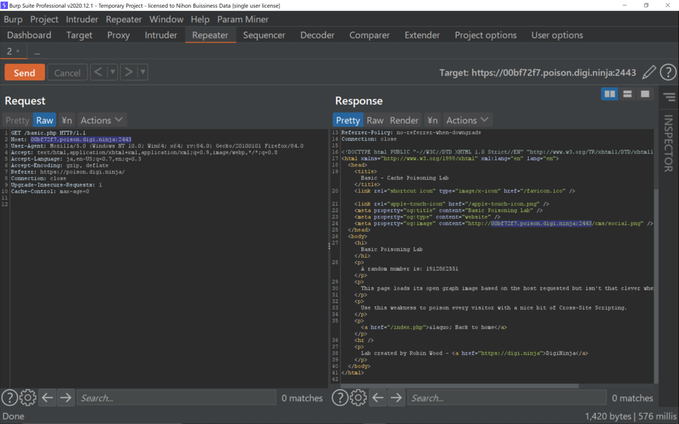Open the Param Miner menu

pos(243,19)
